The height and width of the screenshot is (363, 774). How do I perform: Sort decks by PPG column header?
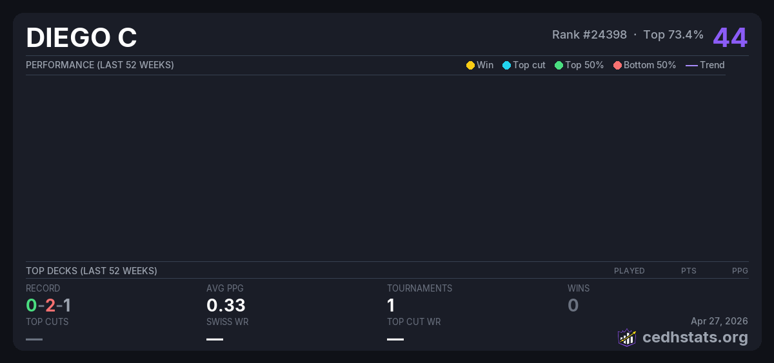click(x=740, y=271)
